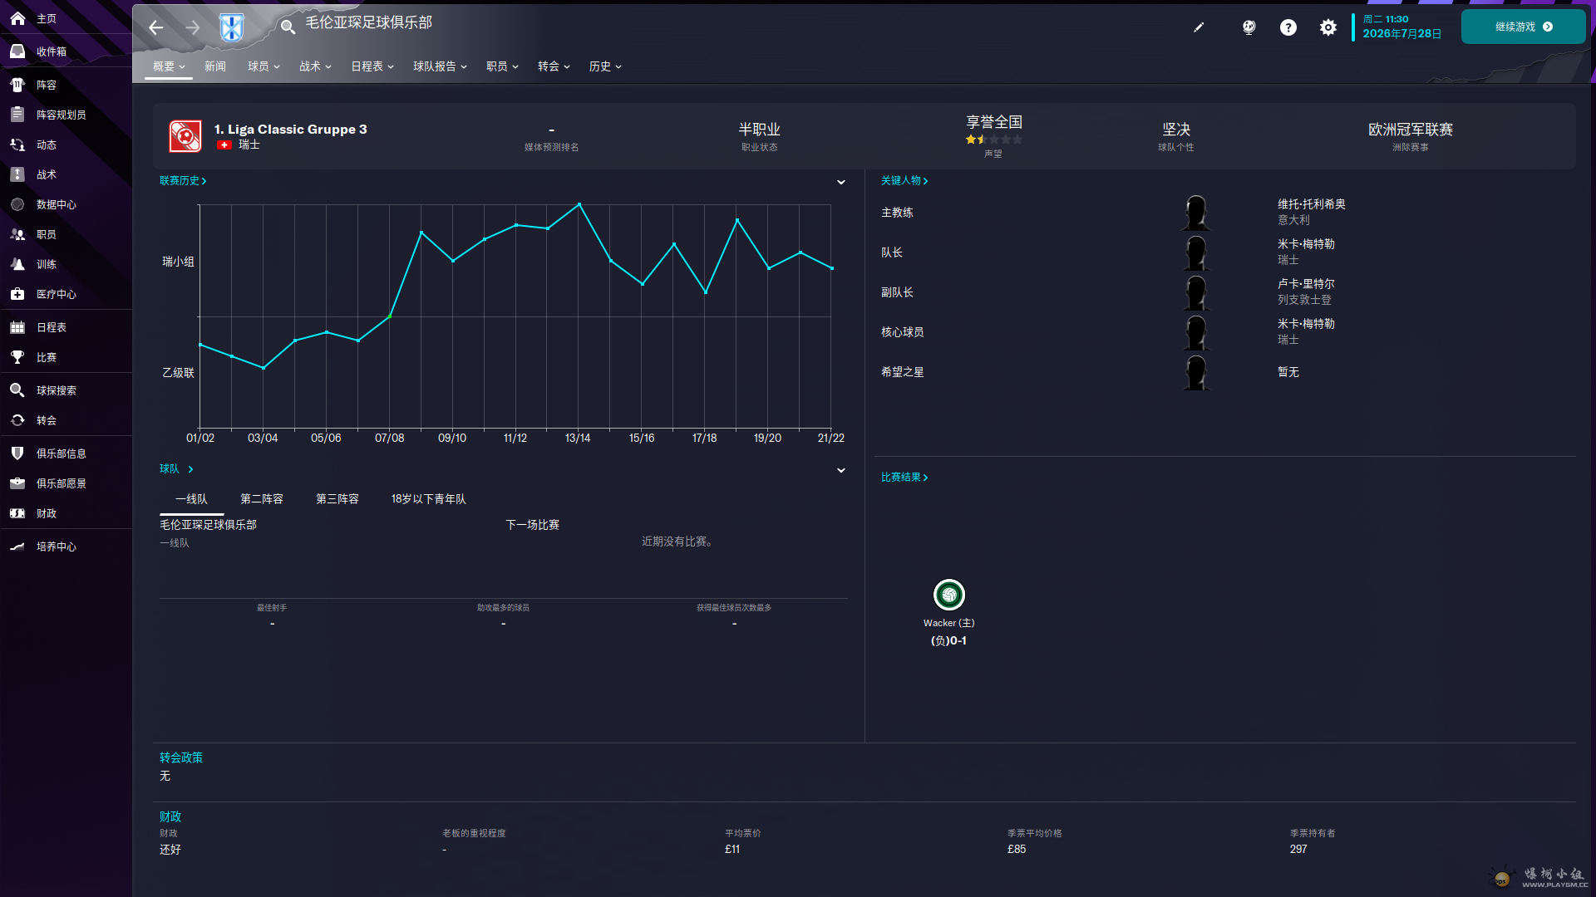Click the search magnifier in top bar
The width and height of the screenshot is (1596, 897).
coord(288,27)
